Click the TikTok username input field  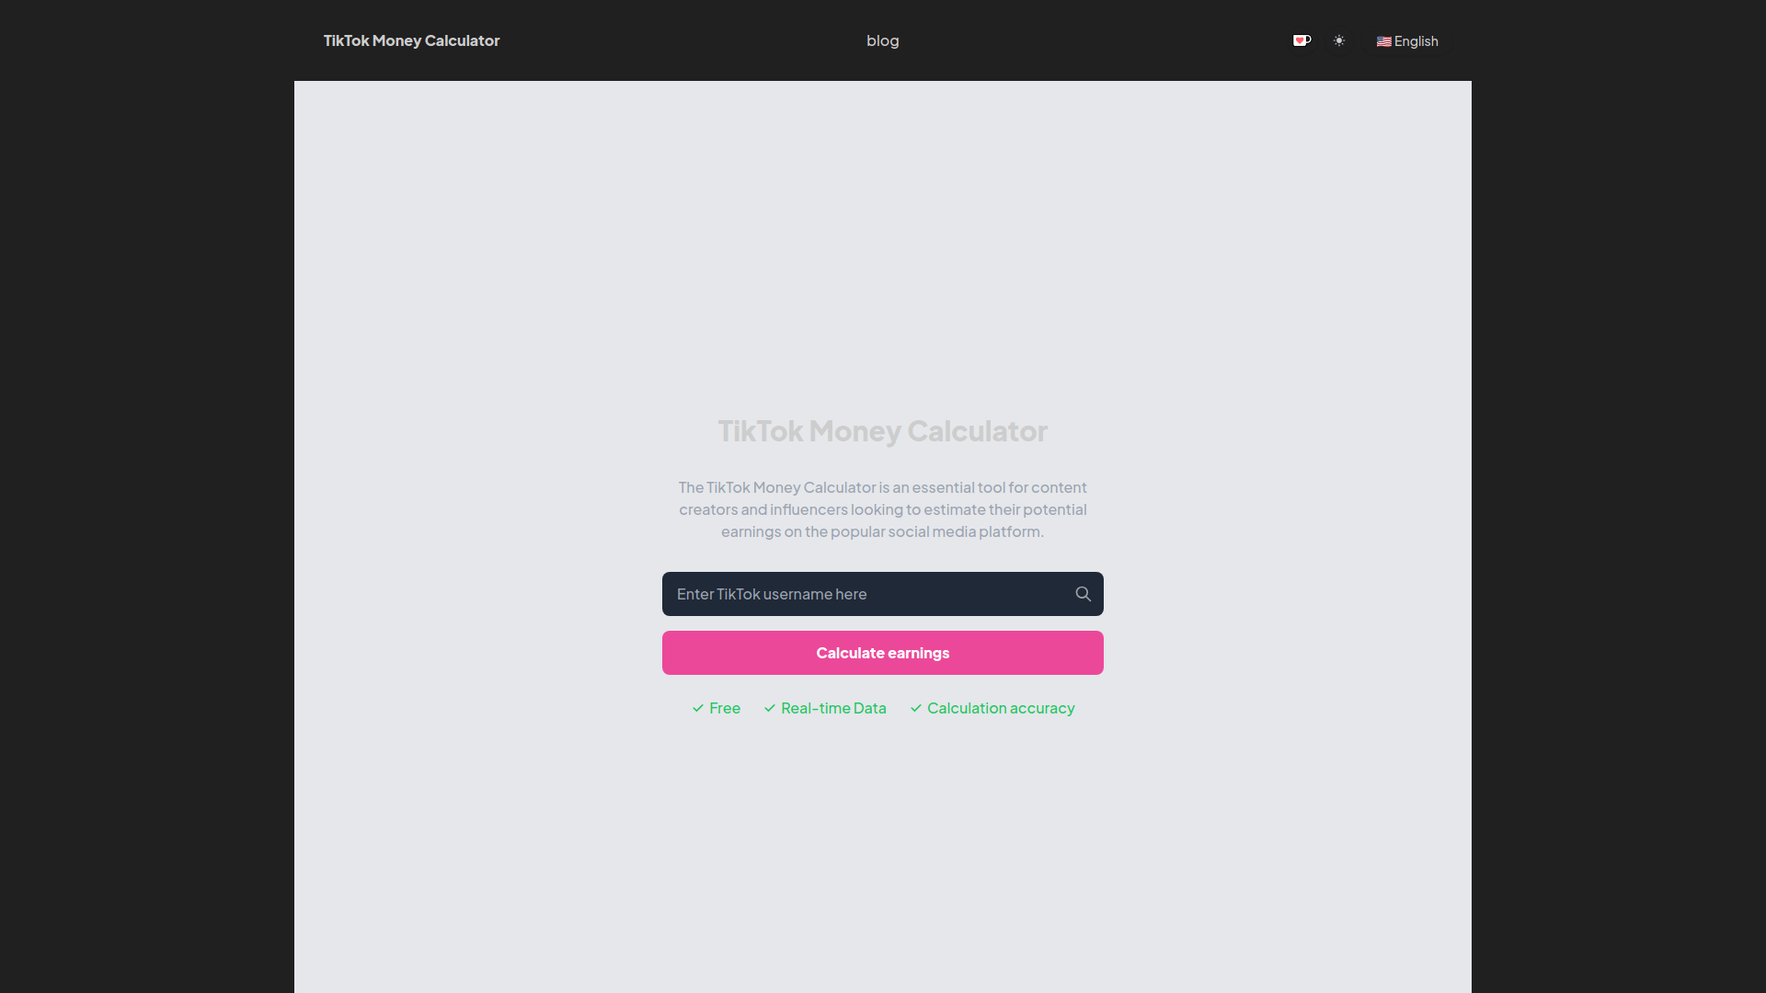(883, 593)
